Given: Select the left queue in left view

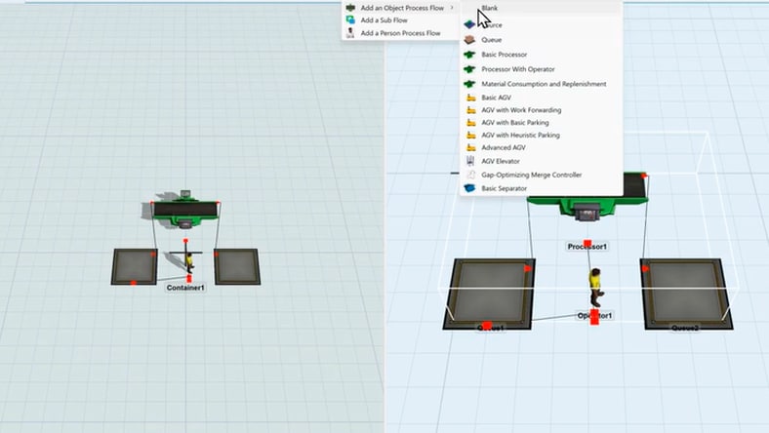Looking at the screenshot, I should 135,267.
